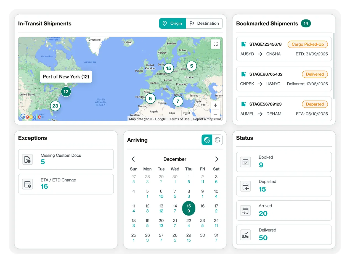Click the ETA / ETD Change calendar icon

[x=28, y=184]
